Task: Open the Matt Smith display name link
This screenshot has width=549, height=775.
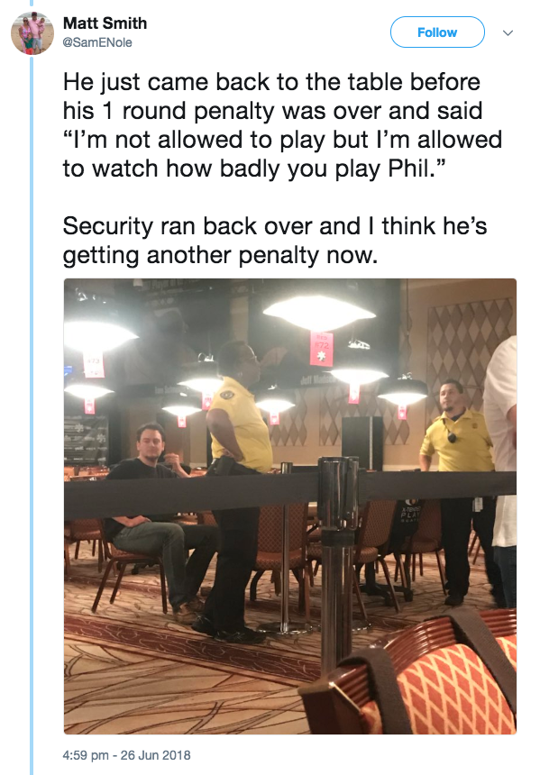Action: point(105,23)
